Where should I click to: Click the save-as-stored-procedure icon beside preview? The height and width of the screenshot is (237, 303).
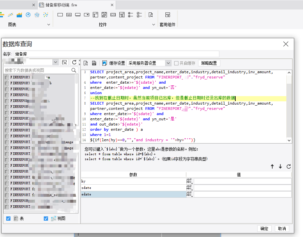[x=94, y=63]
